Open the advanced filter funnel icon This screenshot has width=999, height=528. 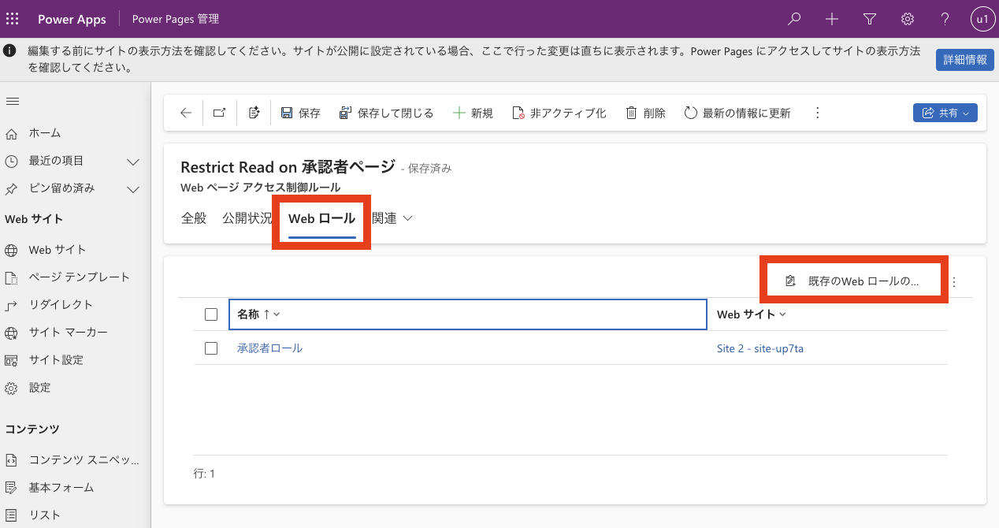pos(870,19)
